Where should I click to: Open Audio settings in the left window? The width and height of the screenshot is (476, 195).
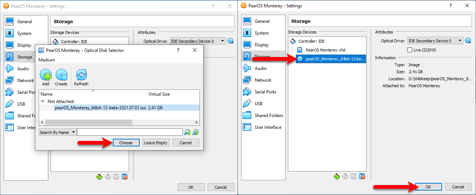point(20,69)
